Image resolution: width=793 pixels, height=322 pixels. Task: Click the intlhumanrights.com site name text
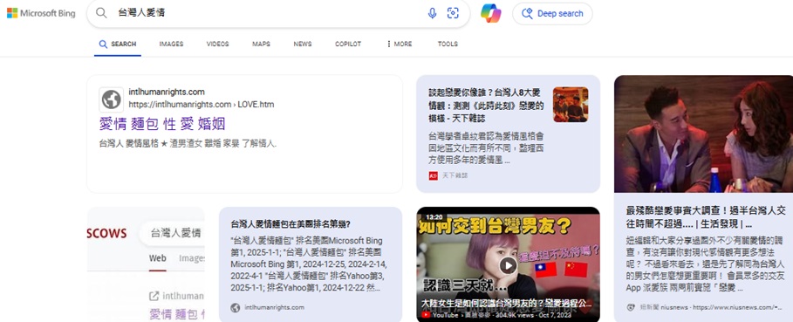pos(167,92)
